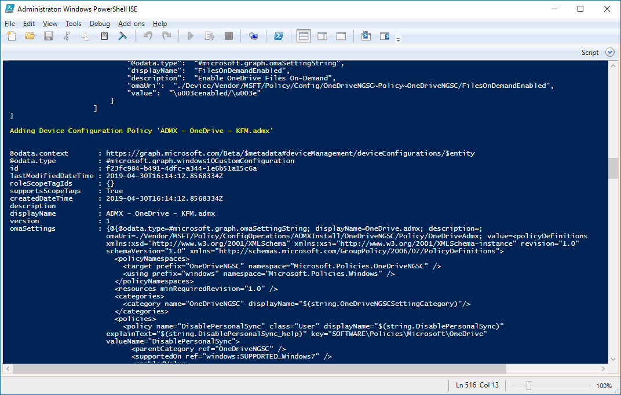Click Show Command Window icon
The width and height of the screenshot is (621, 395).
click(x=366, y=36)
